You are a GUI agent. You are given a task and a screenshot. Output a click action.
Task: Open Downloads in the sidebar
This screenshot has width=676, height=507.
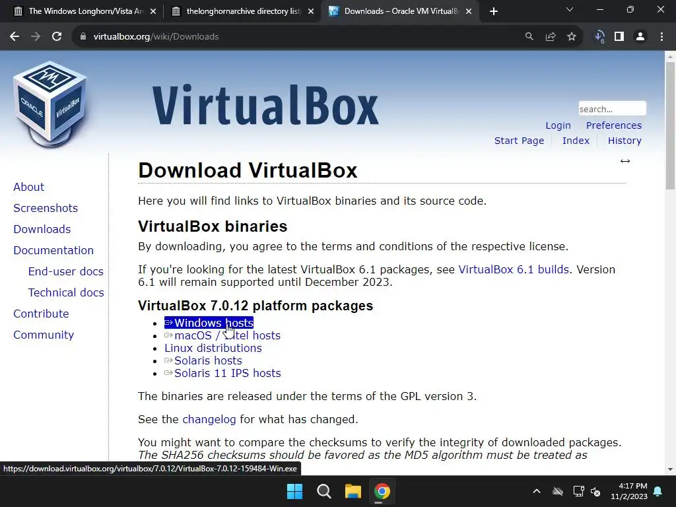pyautogui.click(x=42, y=229)
